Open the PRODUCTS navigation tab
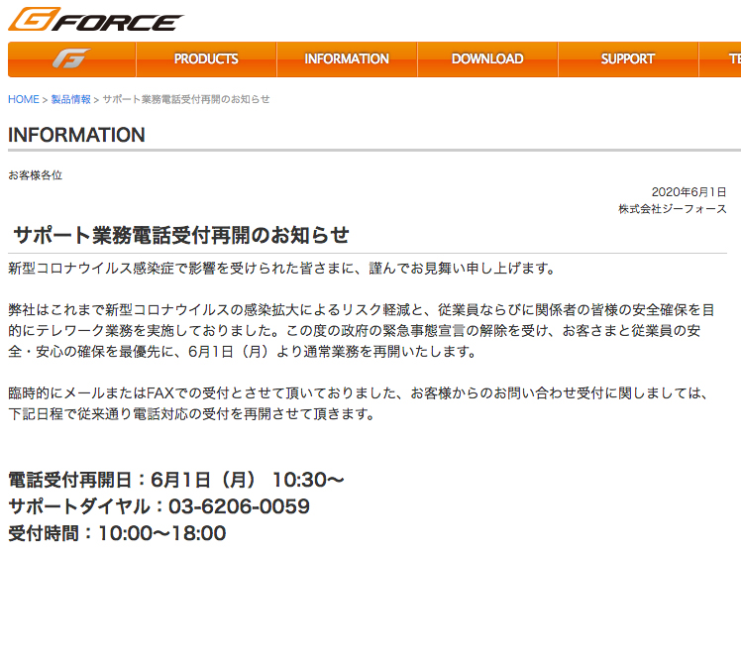The width and height of the screenshot is (741, 666). [x=206, y=59]
